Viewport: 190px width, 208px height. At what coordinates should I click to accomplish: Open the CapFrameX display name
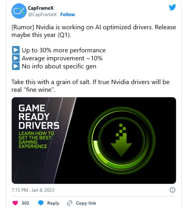tap(41, 8)
